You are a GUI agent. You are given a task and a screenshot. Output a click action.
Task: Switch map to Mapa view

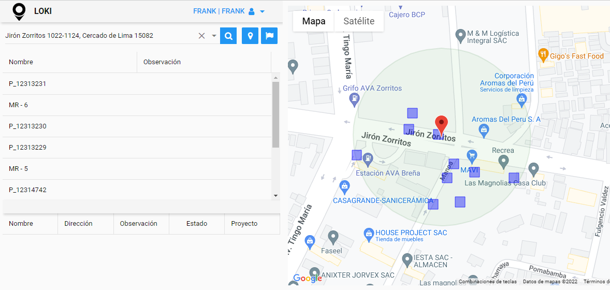(314, 21)
